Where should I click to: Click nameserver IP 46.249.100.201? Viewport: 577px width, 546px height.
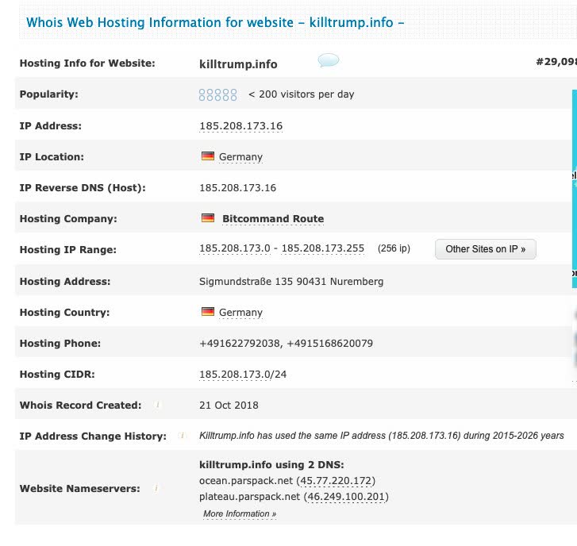346,497
